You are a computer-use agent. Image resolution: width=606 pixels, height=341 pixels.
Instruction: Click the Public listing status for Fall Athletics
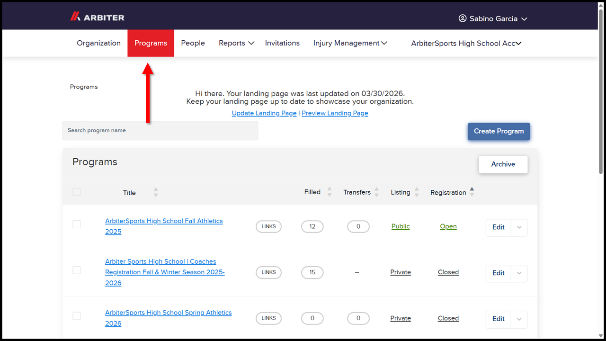point(401,226)
